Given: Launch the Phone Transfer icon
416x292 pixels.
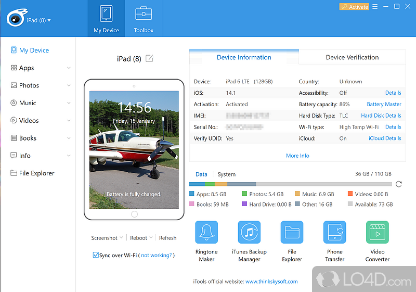Looking at the screenshot, I should (x=334, y=232).
